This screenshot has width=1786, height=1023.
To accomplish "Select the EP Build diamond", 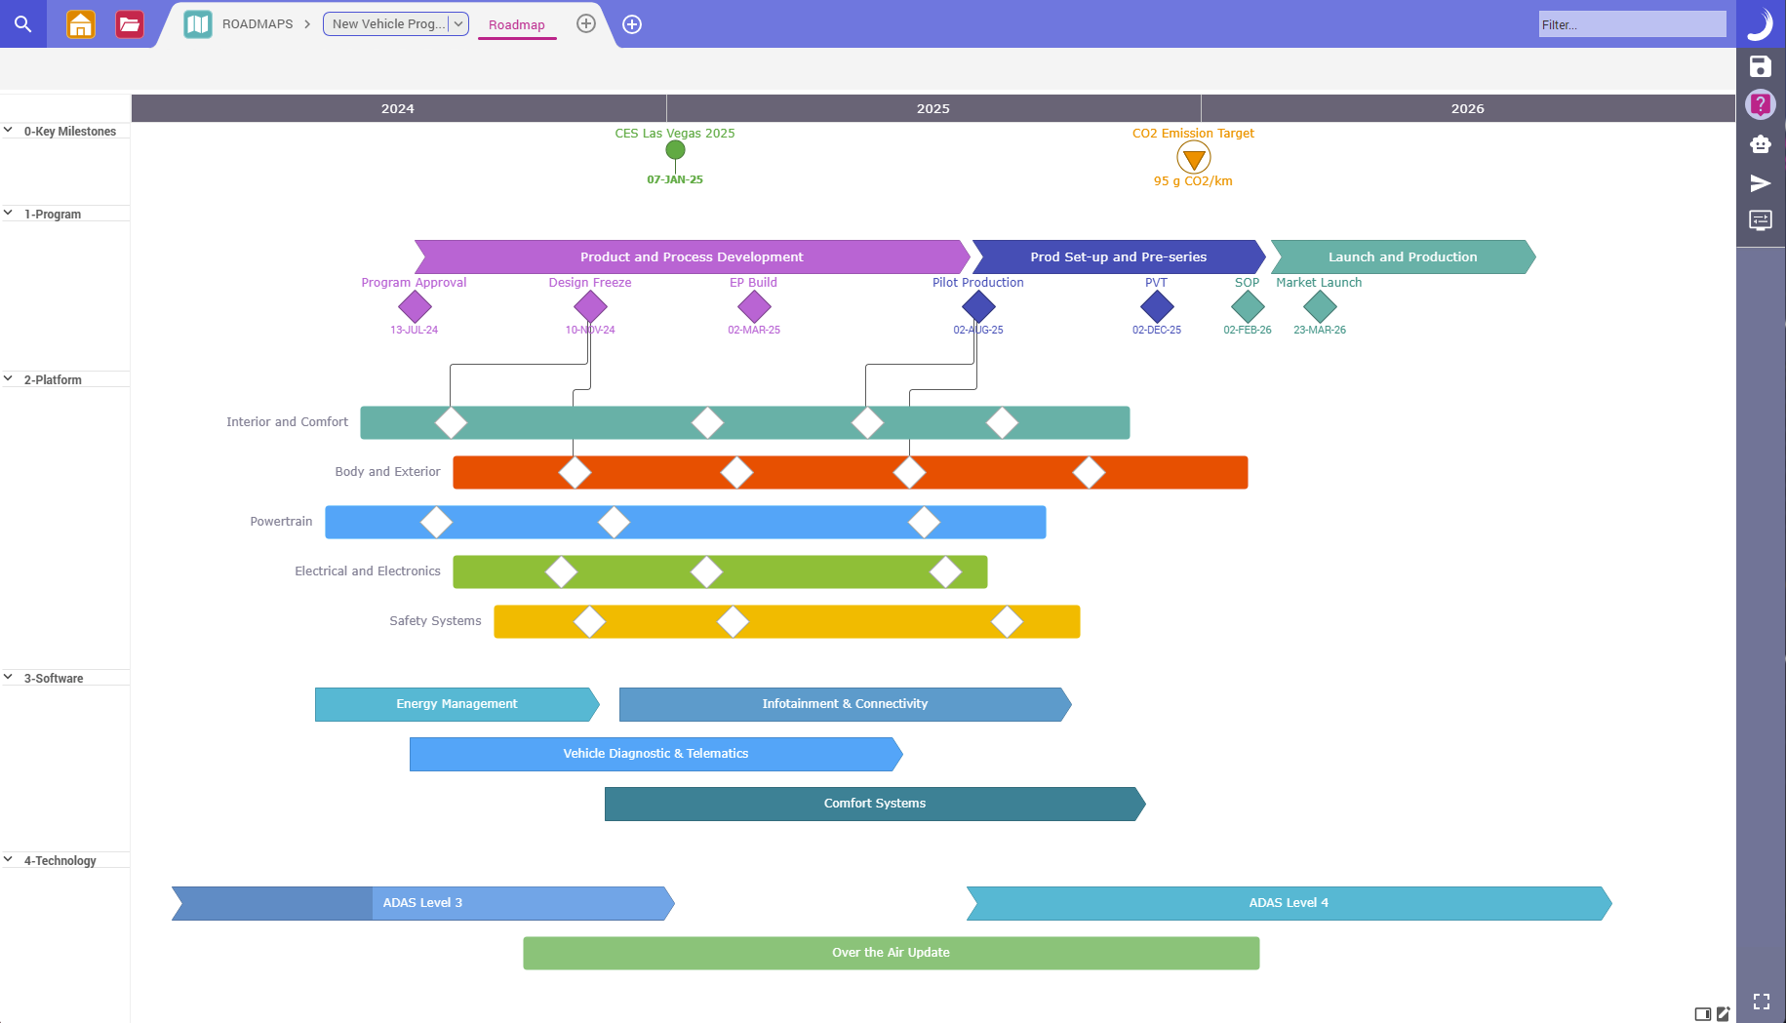I will [x=754, y=307].
